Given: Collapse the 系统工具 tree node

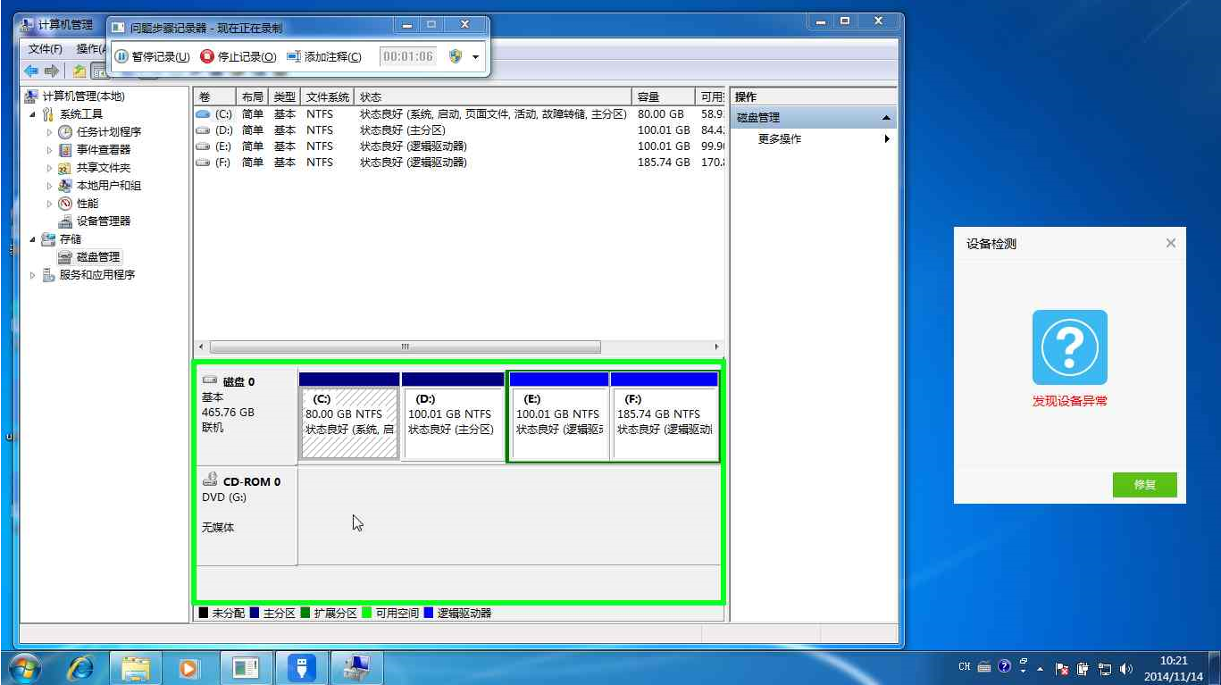Looking at the screenshot, I should (33, 114).
